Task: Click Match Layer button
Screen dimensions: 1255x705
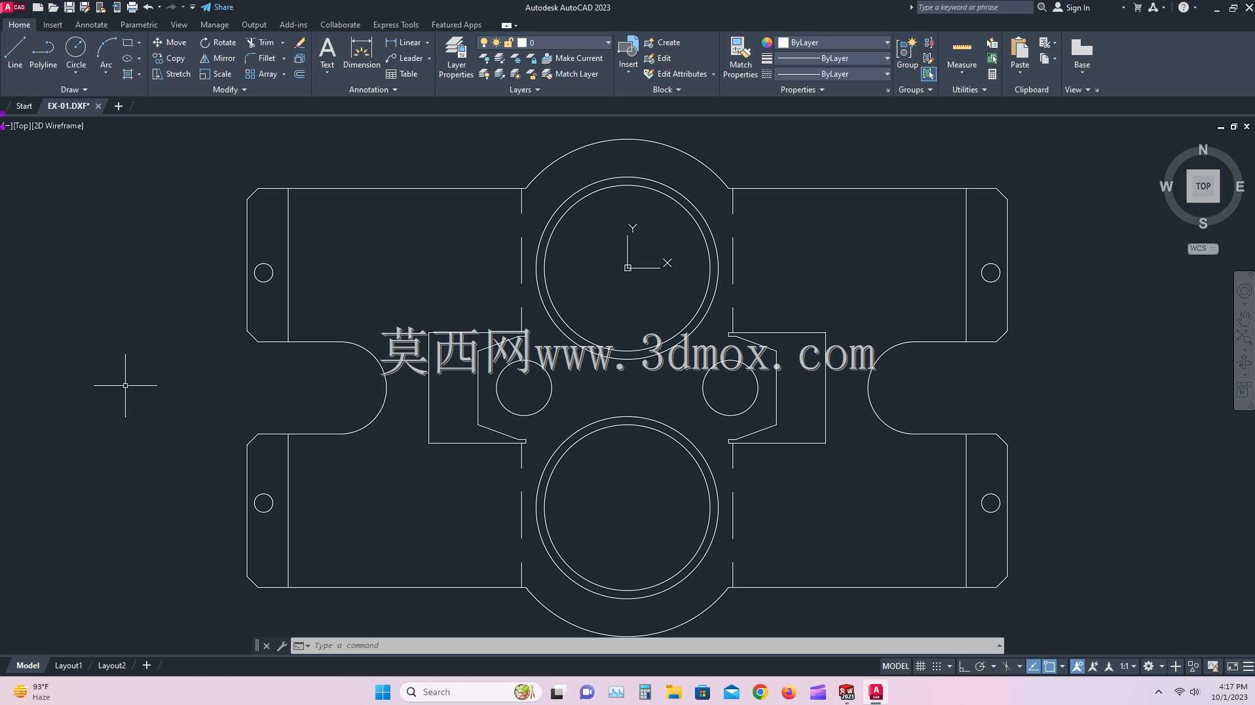Action: coord(570,74)
